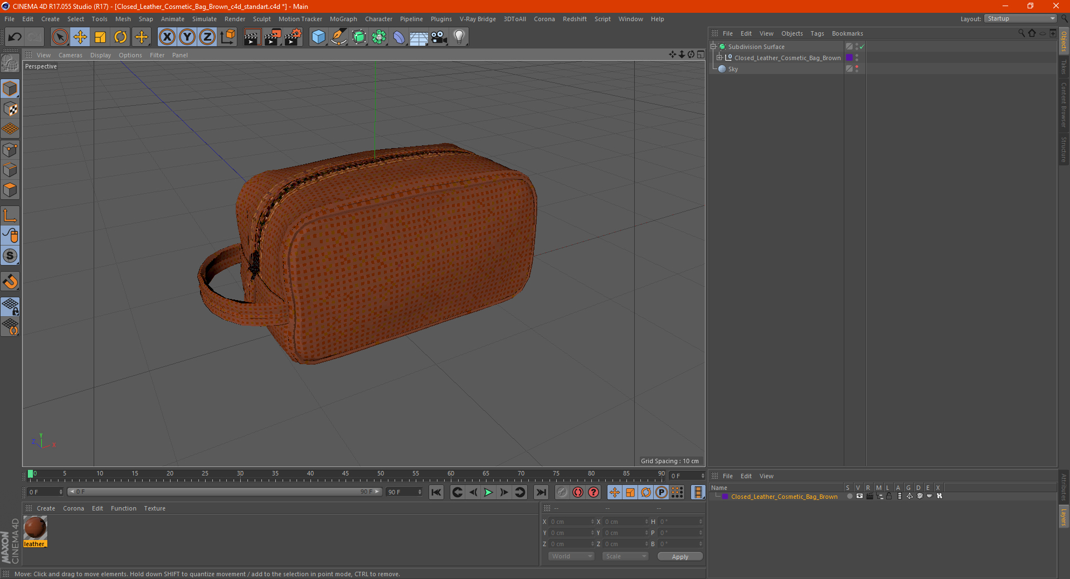Toggle Y axis lock
This screenshot has height=579, width=1070.
click(x=187, y=37)
